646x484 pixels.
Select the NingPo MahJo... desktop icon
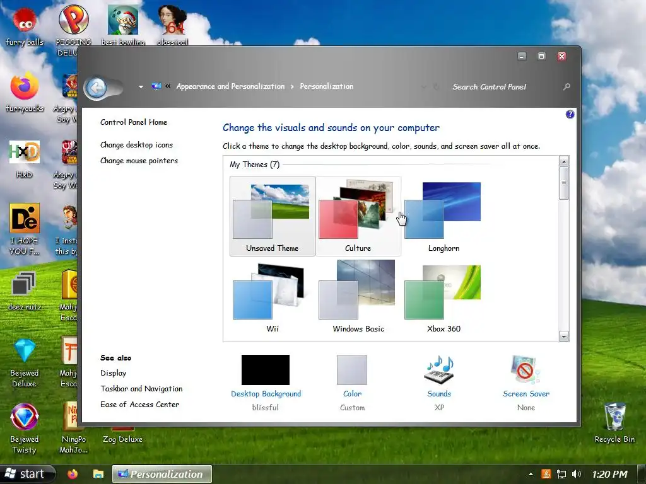(x=74, y=428)
